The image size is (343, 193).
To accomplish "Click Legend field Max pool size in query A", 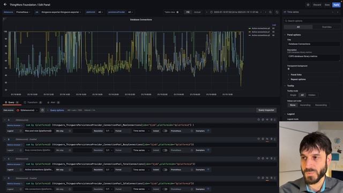I will pos(39,131).
